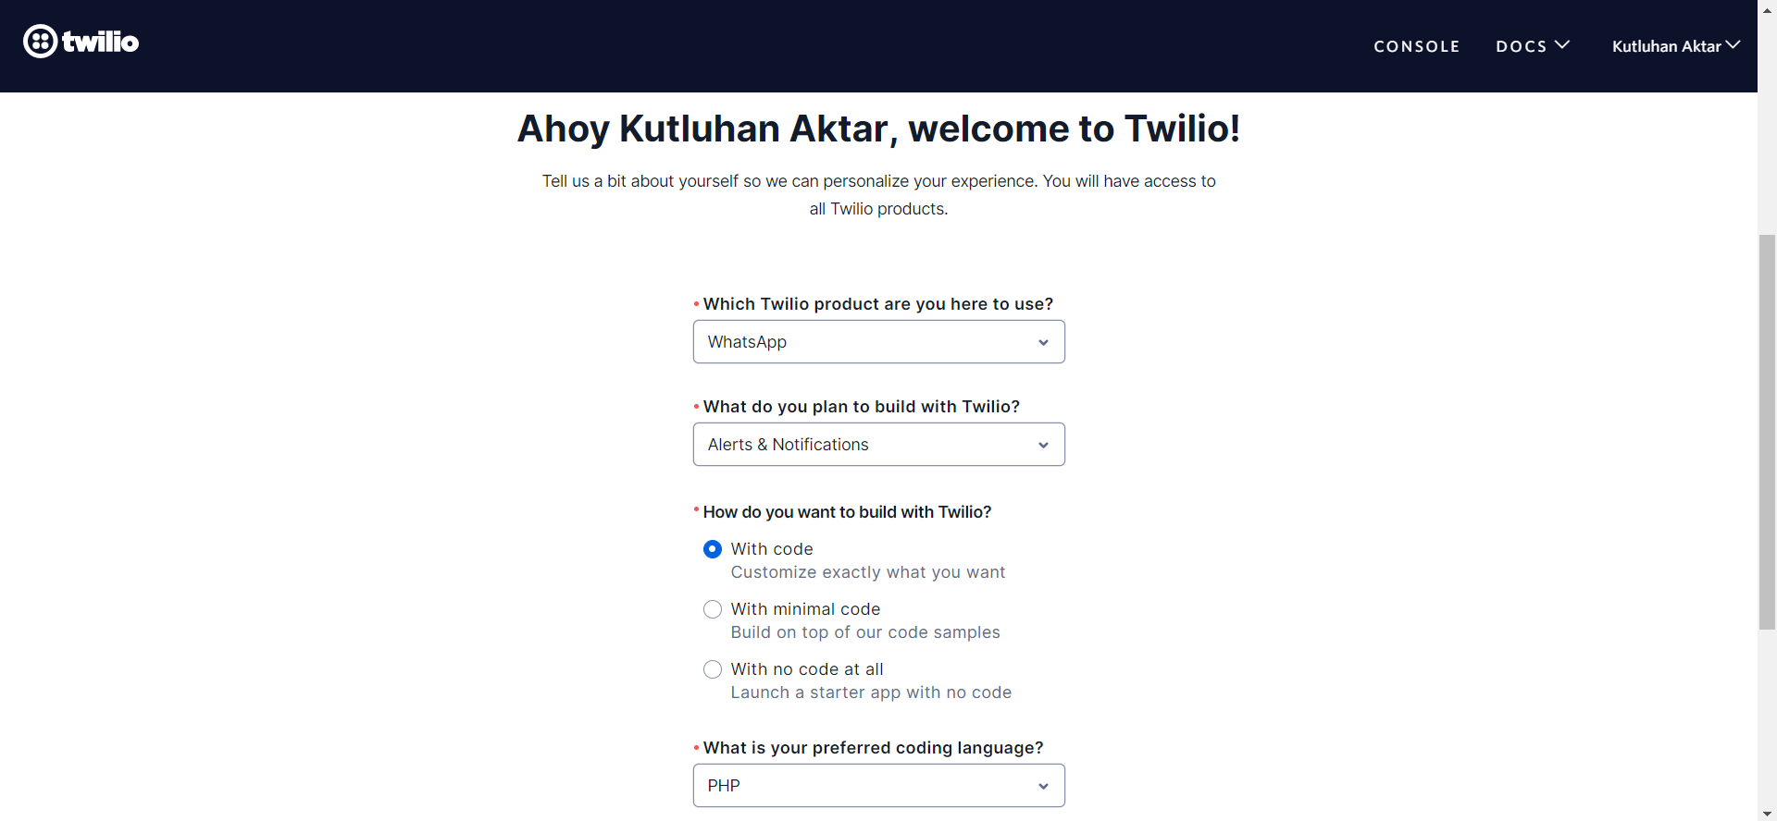
Task: Select the "With code" radio button
Action: pos(713,549)
